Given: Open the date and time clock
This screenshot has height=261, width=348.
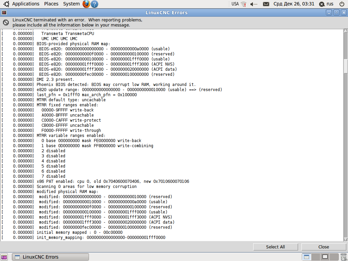Looking at the screenshot, I should coord(294,4).
